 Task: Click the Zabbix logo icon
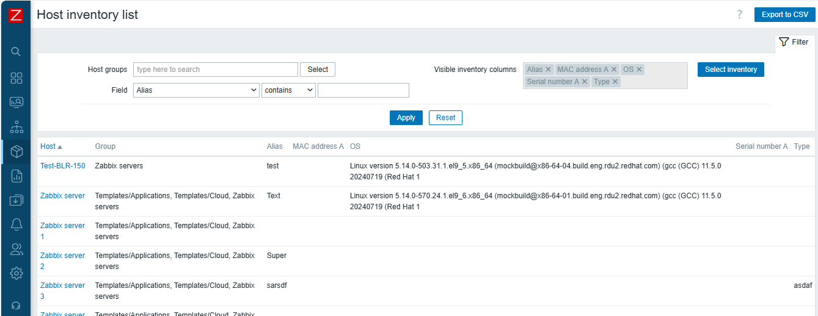click(x=16, y=16)
